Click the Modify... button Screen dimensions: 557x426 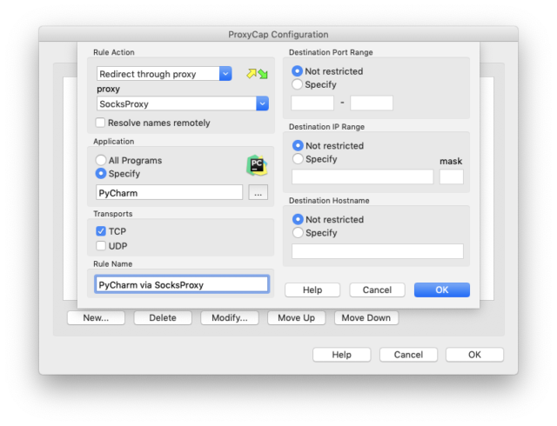230,317
